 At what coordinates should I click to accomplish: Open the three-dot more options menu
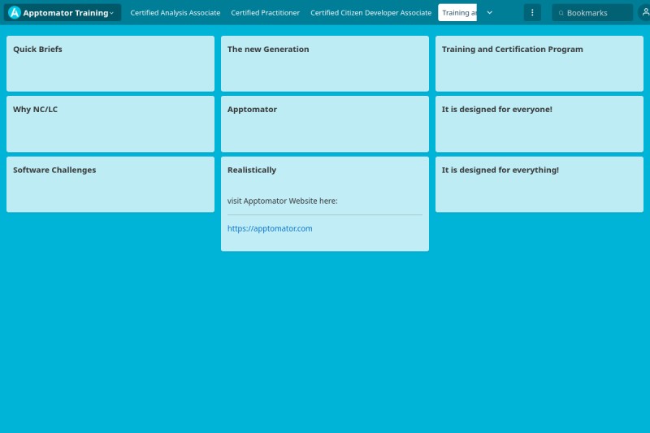pyautogui.click(x=532, y=13)
